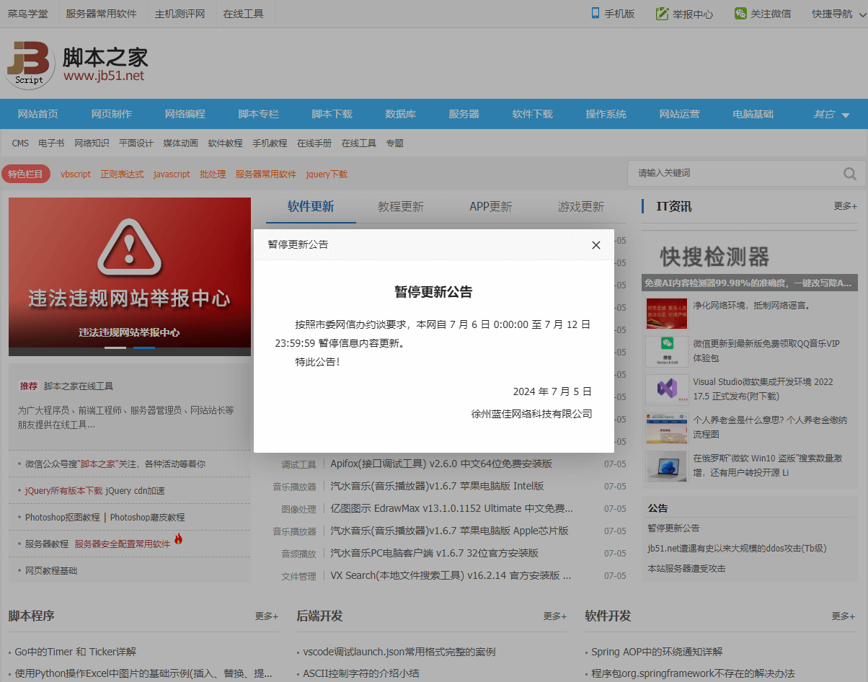This screenshot has width=868, height=682.
Task: Expand the 其它 navigation dropdown
Action: [832, 114]
